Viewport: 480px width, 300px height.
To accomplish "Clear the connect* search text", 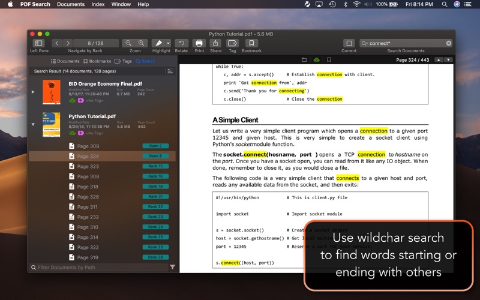I will pos(448,43).
